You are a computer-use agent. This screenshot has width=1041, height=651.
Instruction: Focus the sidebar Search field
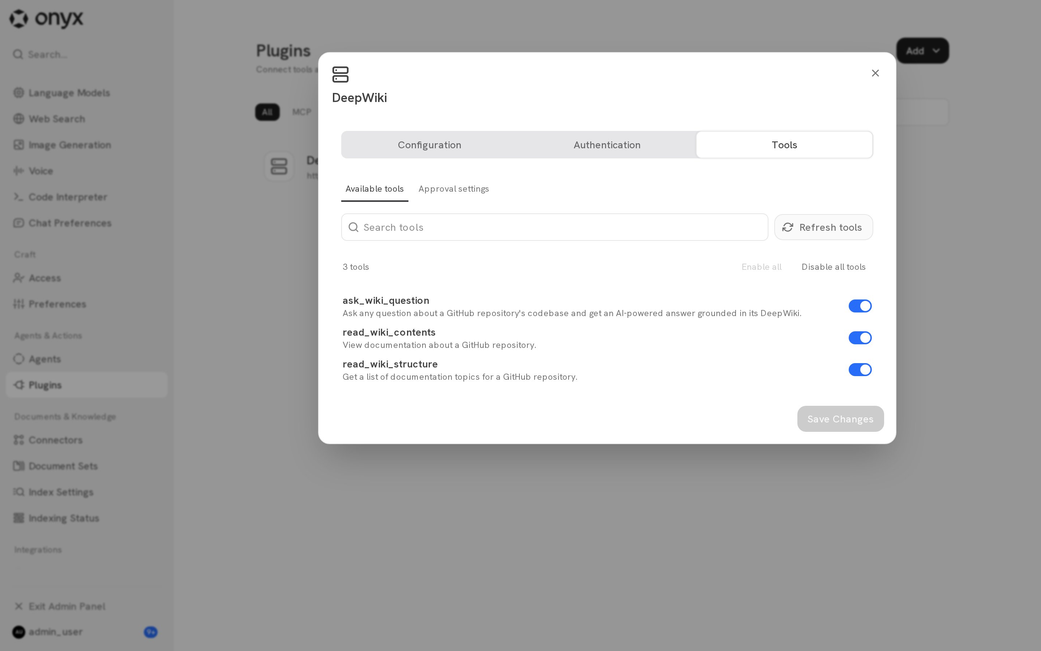click(86, 55)
